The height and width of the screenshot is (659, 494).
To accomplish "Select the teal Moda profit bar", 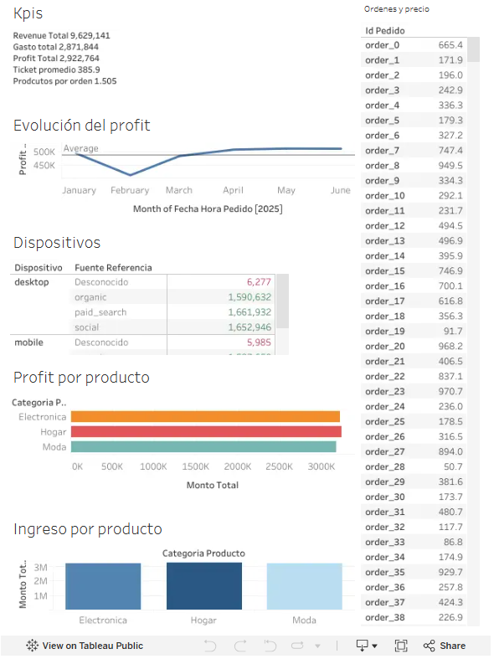I will (203, 446).
